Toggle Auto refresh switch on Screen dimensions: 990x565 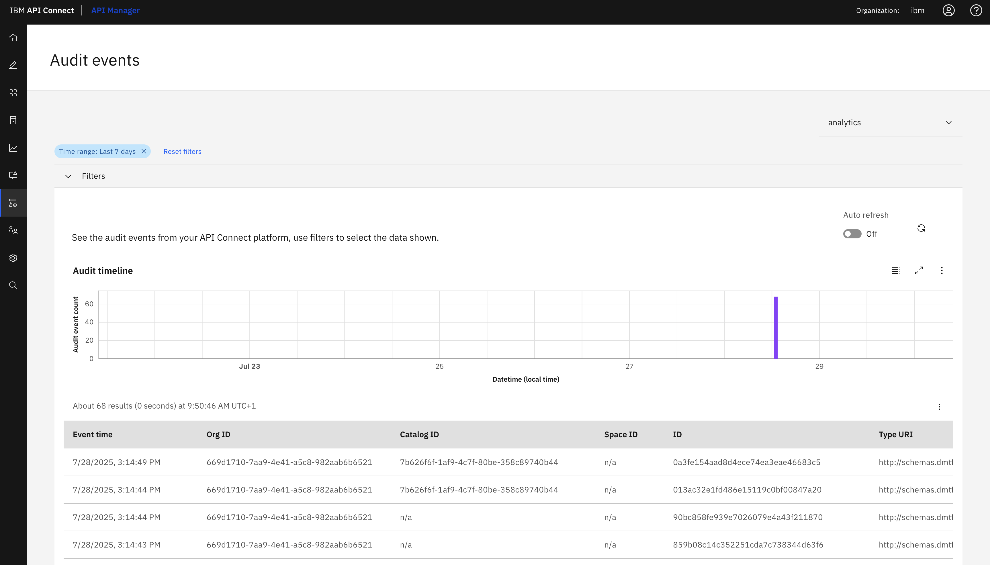coord(852,234)
